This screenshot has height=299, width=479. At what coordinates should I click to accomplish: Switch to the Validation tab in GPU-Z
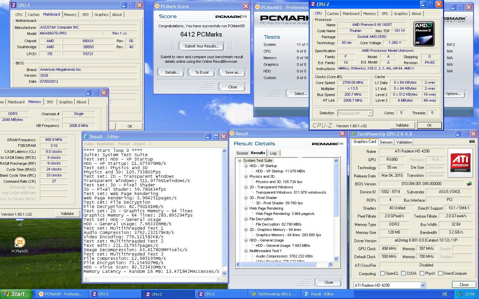[404, 142]
